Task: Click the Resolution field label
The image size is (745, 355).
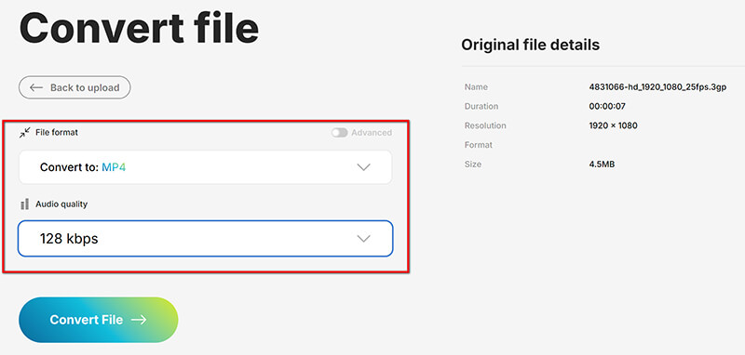Action: click(485, 125)
